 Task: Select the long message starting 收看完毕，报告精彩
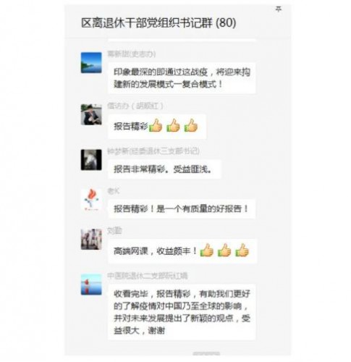pos(182,312)
